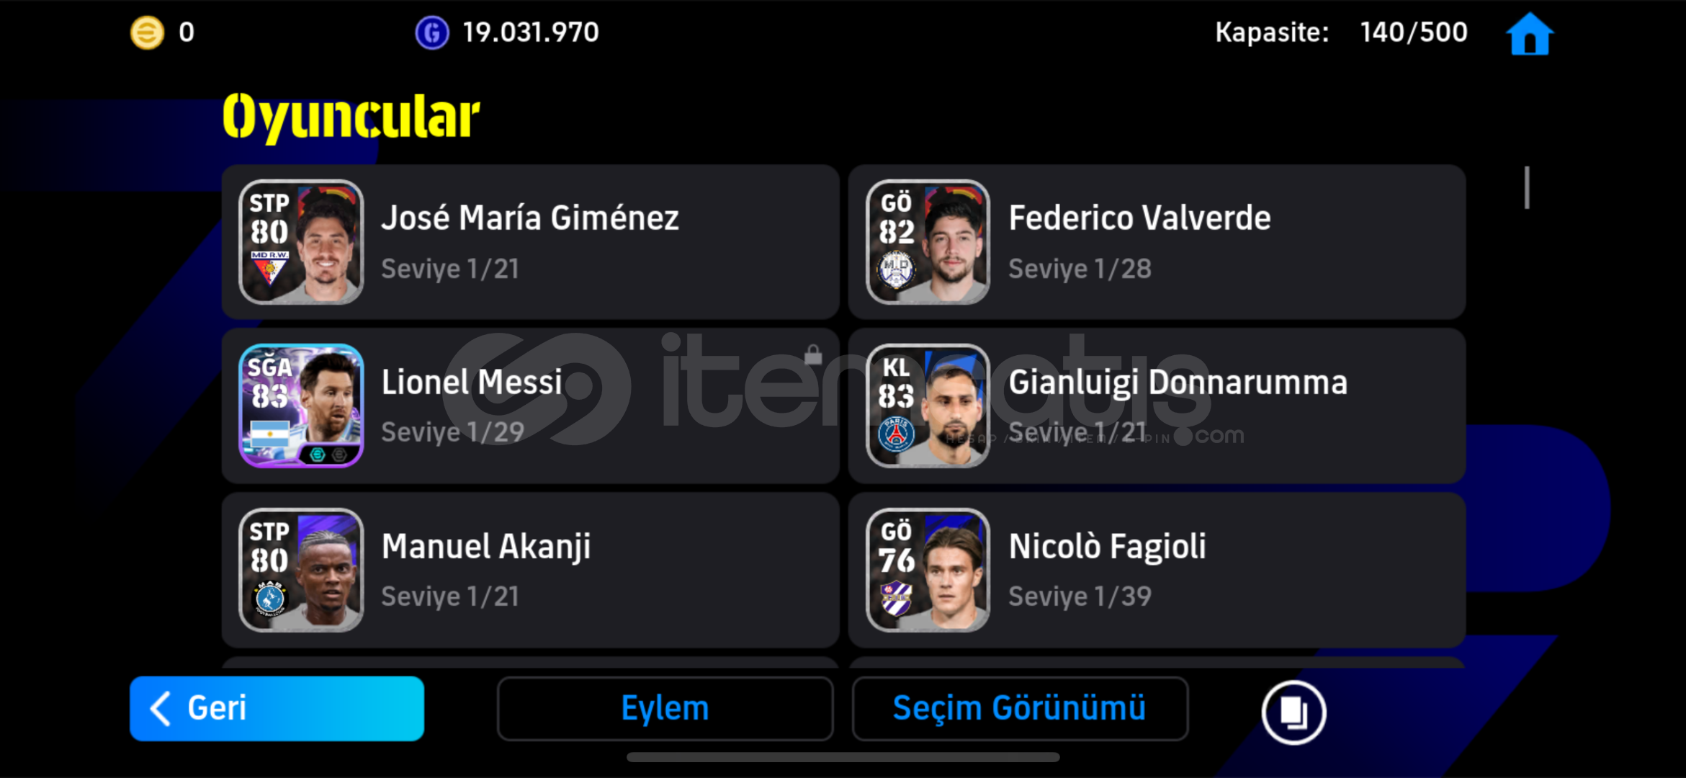This screenshot has height=778, width=1686.
Task: Click the blue GP currency icon
Action: 432,32
